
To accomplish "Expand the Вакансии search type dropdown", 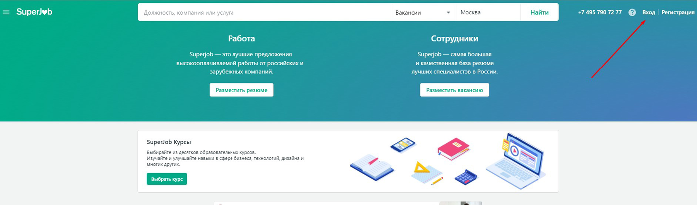I will [423, 12].
